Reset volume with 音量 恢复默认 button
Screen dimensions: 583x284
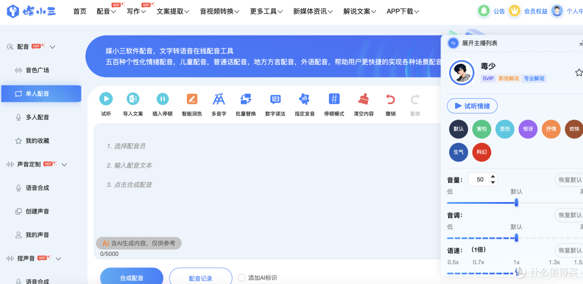pos(570,179)
